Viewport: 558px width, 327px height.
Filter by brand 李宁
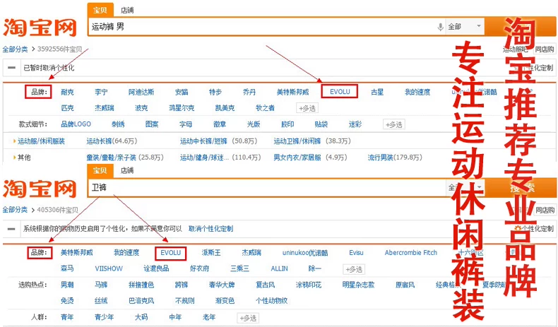101,92
